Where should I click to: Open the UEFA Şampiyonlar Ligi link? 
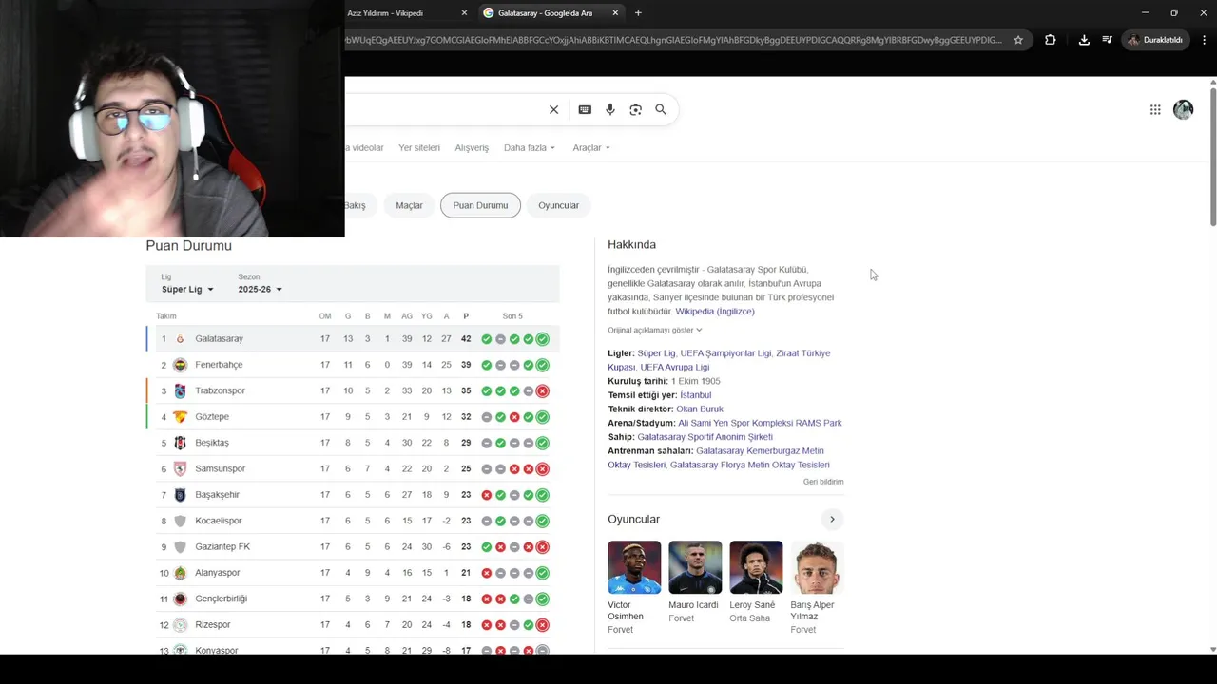pyautogui.click(x=724, y=353)
